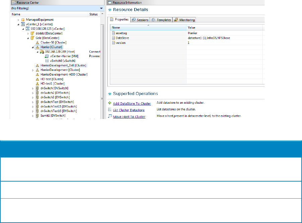The image size is (302, 223).
Task: Click the Add DataStore To Cluster link
Action: (x=132, y=104)
